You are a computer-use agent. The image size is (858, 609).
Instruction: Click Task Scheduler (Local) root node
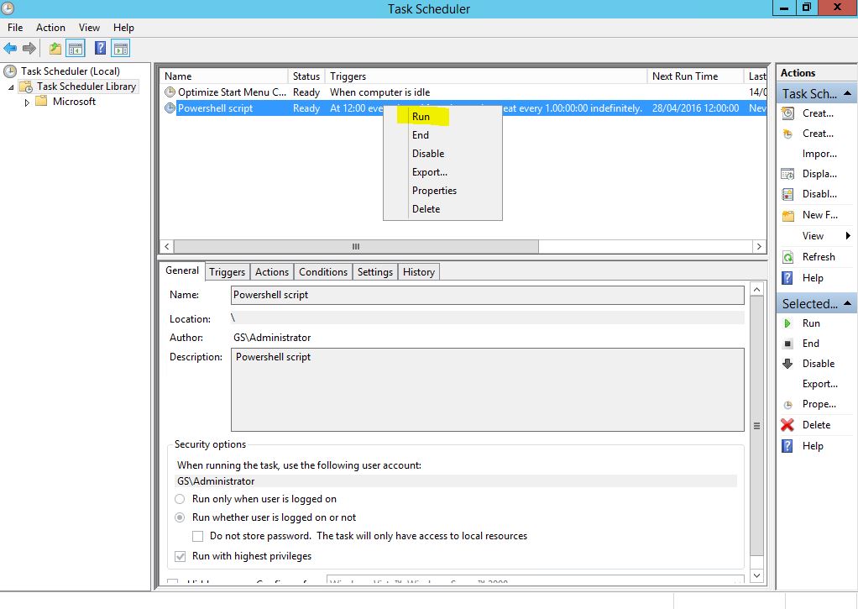click(70, 71)
